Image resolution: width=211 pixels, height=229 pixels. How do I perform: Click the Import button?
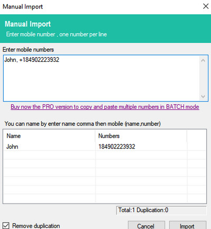coord(188,226)
